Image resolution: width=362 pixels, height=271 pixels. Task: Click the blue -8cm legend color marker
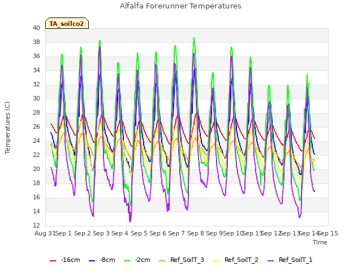pos(92,261)
